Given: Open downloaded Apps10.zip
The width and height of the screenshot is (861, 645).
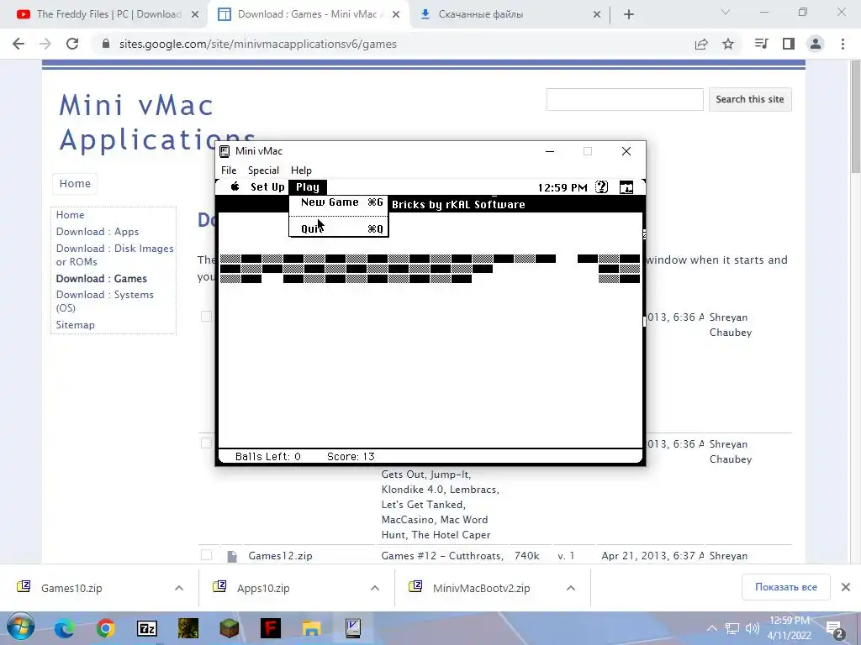Looking at the screenshot, I should (x=263, y=588).
